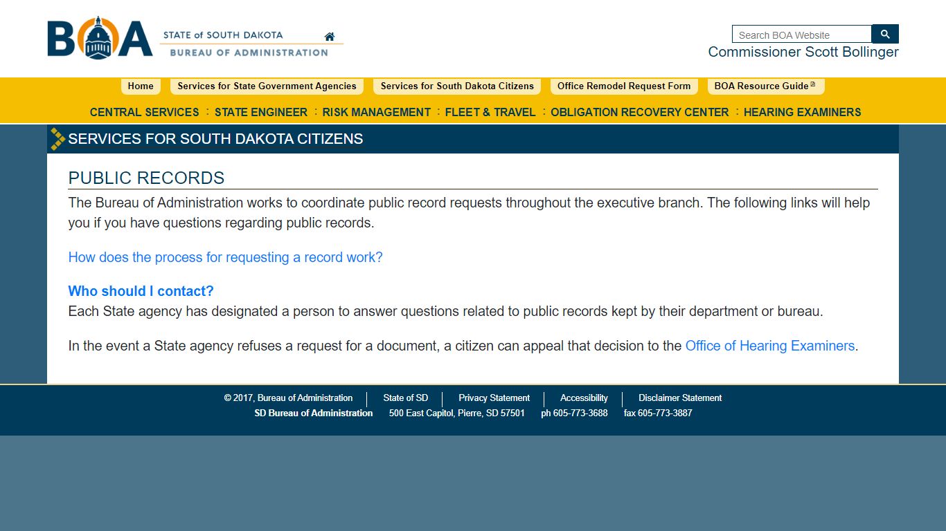
Task: Click the fax number 605-773-3887
Action: (658, 413)
